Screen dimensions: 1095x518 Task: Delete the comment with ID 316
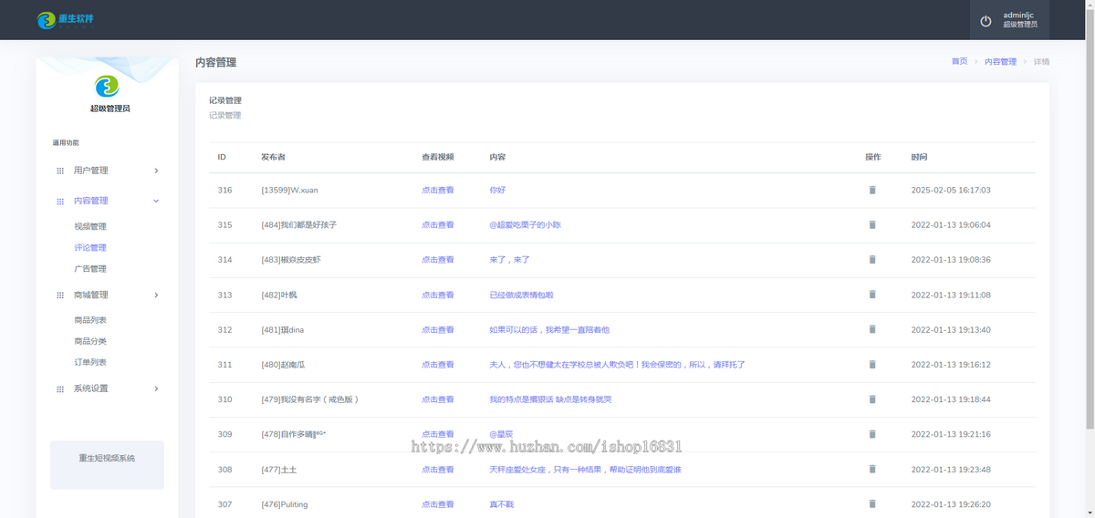pyautogui.click(x=871, y=190)
